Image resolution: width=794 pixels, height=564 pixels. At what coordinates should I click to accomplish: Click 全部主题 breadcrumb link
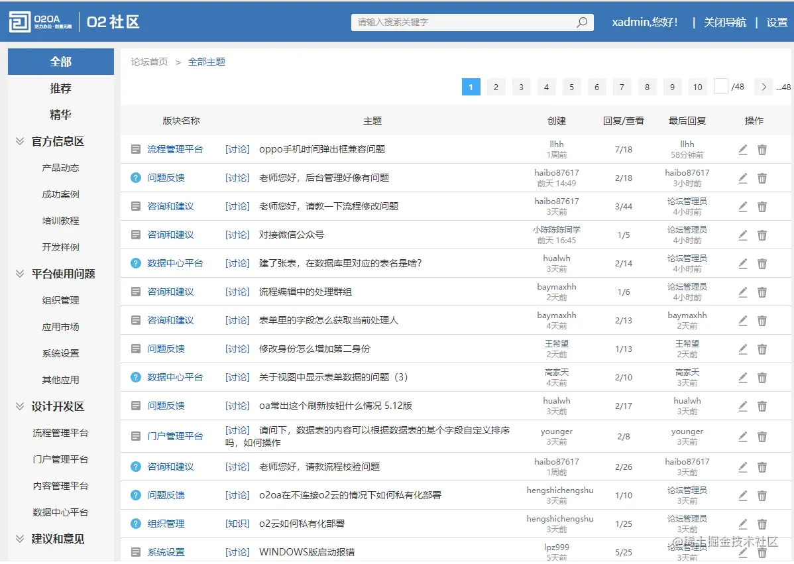(x=207, y=62)
